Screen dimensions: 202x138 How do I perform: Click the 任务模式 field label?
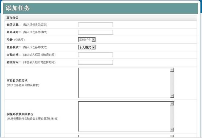pyautogui.click(x=14, y=47)
